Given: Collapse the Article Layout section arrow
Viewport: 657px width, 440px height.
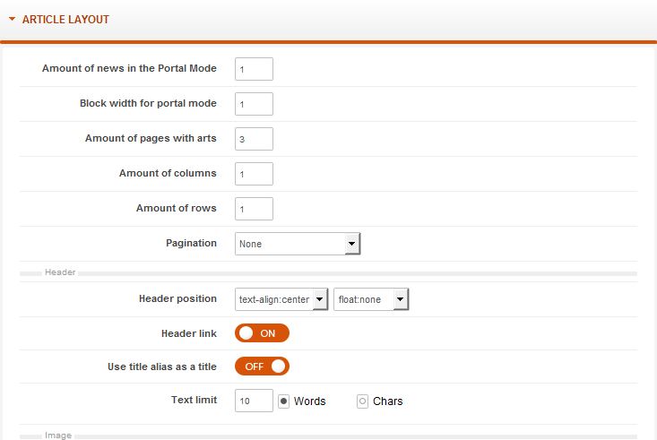Looking at the screenshot, I should pos(12,19).
